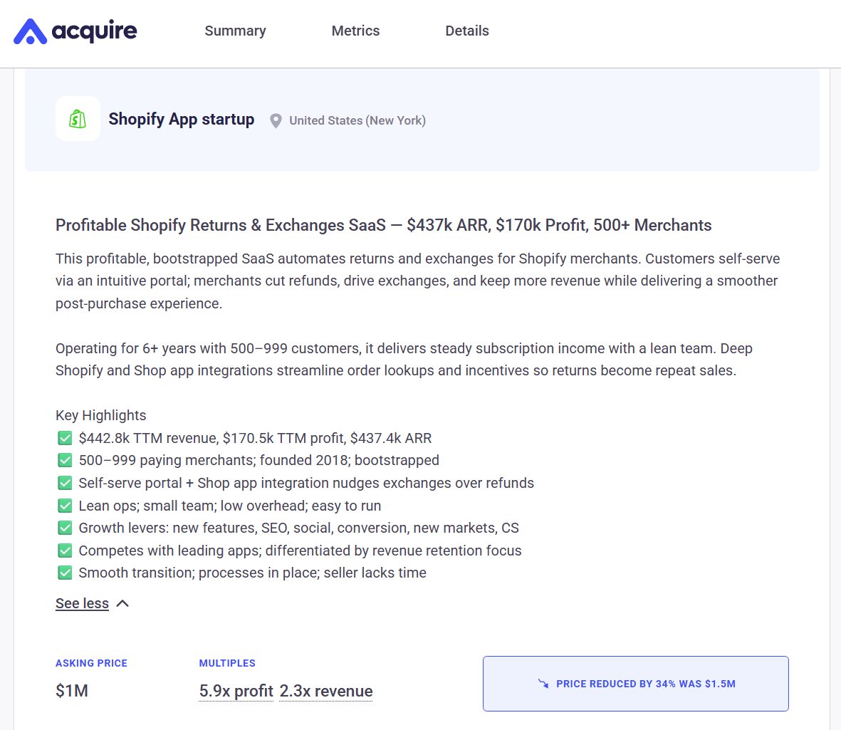The width and height of the screenshot is (841, 730).
Task: Click the check icon beside Self-serve portal
Action: pyautogui.click(x=65, y=484)
